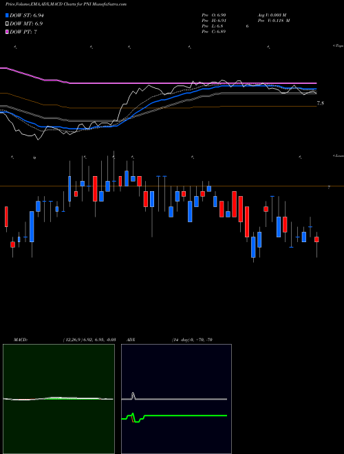The image size is (344, 454).
Task: Click the blue DOW ST legend swatch
Action: (8, 16)
